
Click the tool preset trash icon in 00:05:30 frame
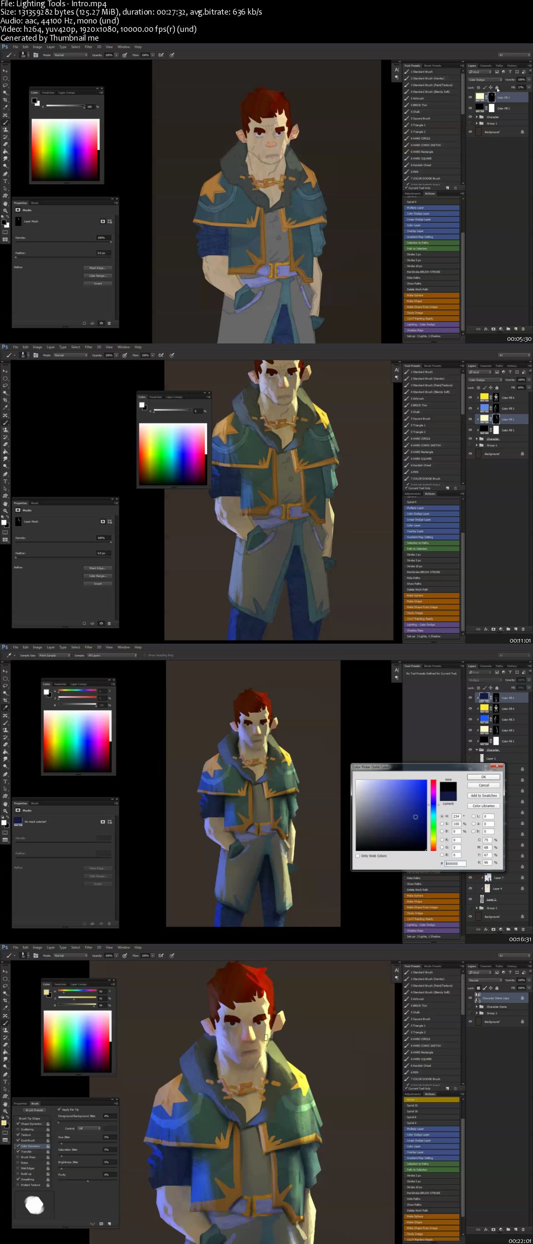(x=455, y=188)
